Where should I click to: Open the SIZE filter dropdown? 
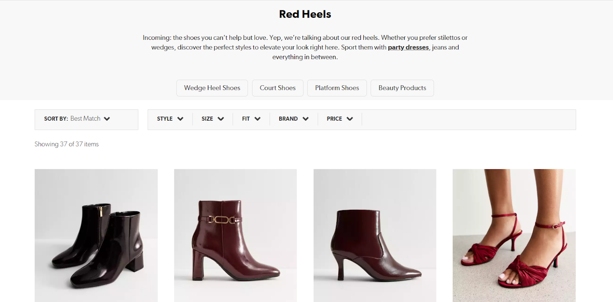(212, 119)
